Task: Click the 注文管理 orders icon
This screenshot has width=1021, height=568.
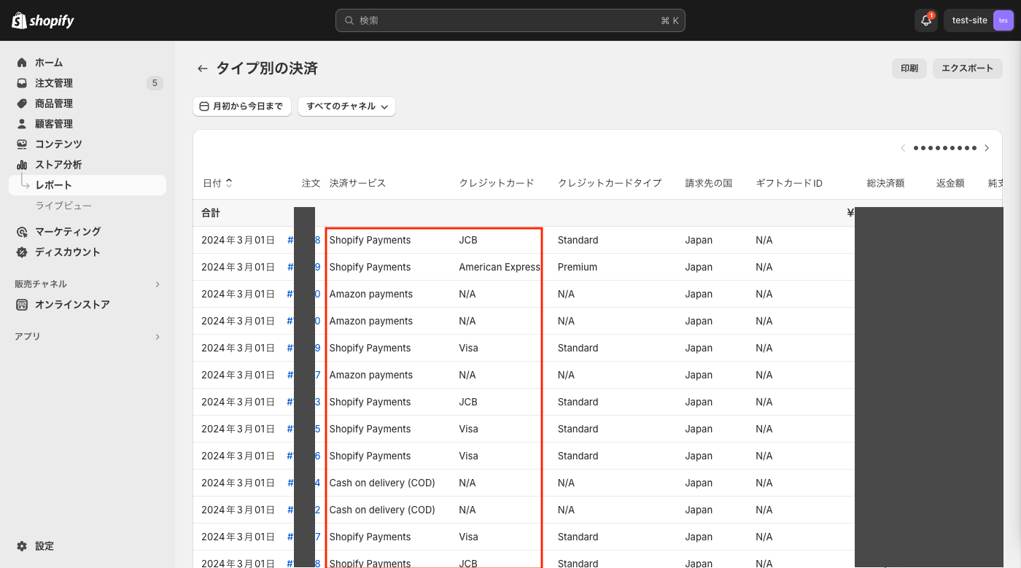Action: click(x=22, y=83)
